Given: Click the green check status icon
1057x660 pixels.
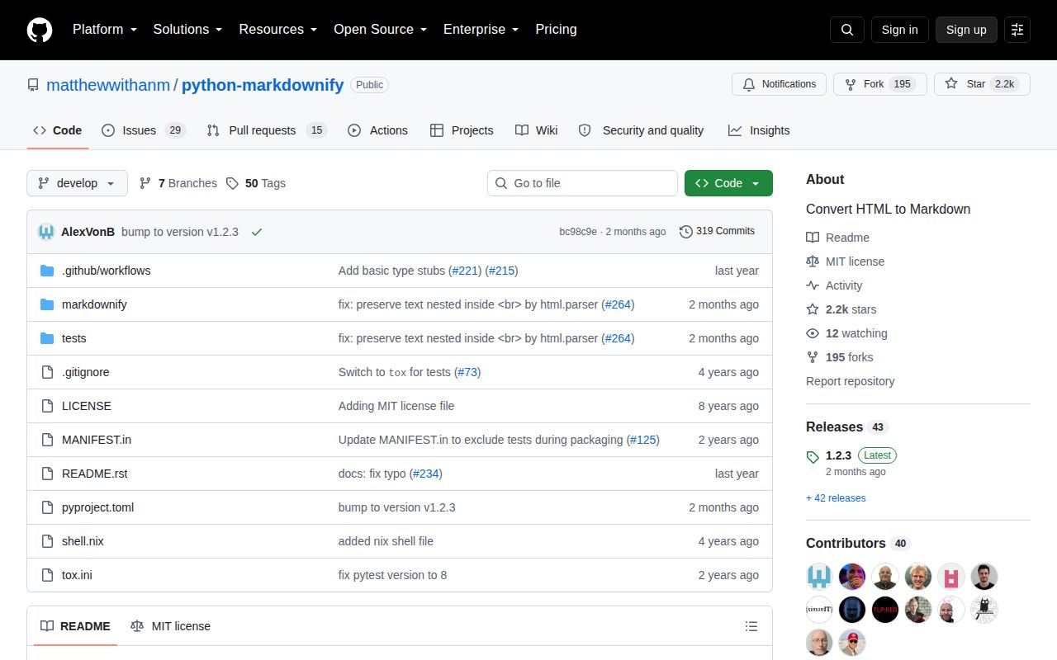Looking at the screenshot, I should click(257, 232).
